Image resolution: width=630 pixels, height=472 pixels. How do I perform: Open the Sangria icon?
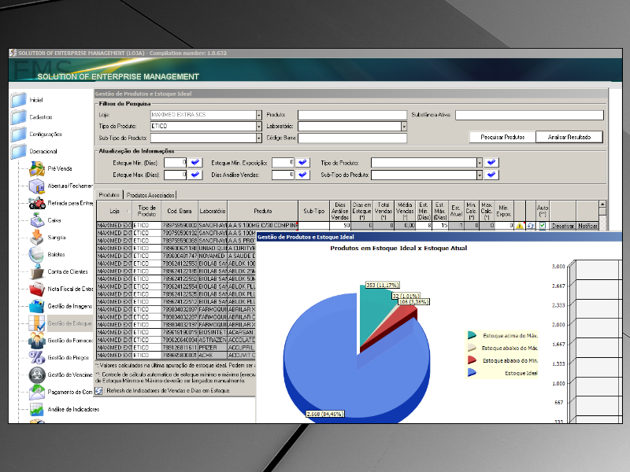coord(37,238)
